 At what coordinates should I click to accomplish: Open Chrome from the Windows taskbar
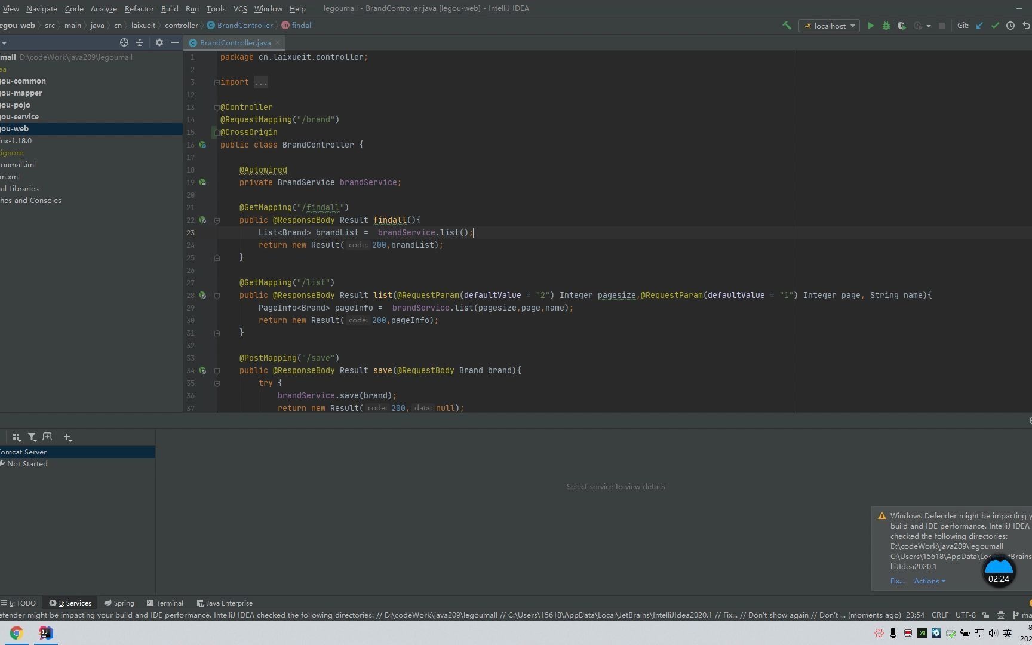click(x=16, y=633)
